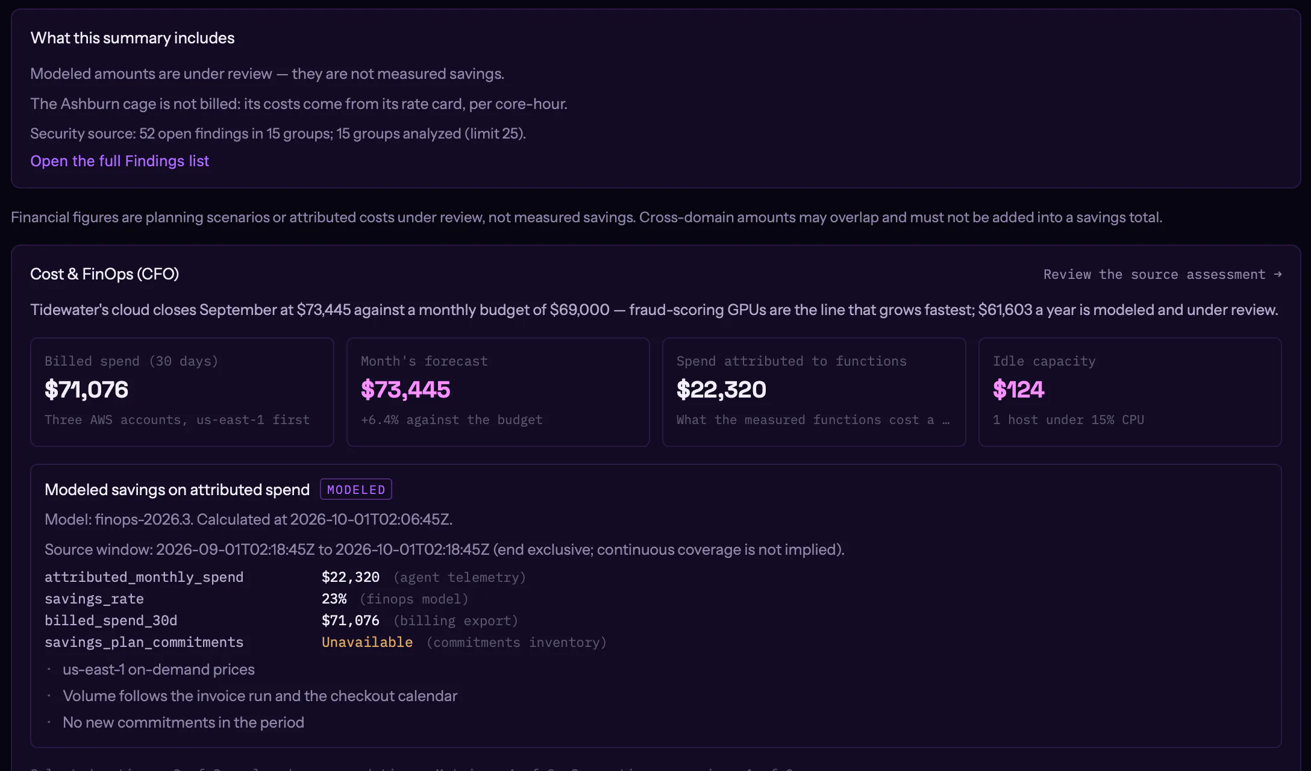Click 'us-east-1 on-demand prices' bullet
Screen dimensions: 1311x771
(x=158, y=669)
